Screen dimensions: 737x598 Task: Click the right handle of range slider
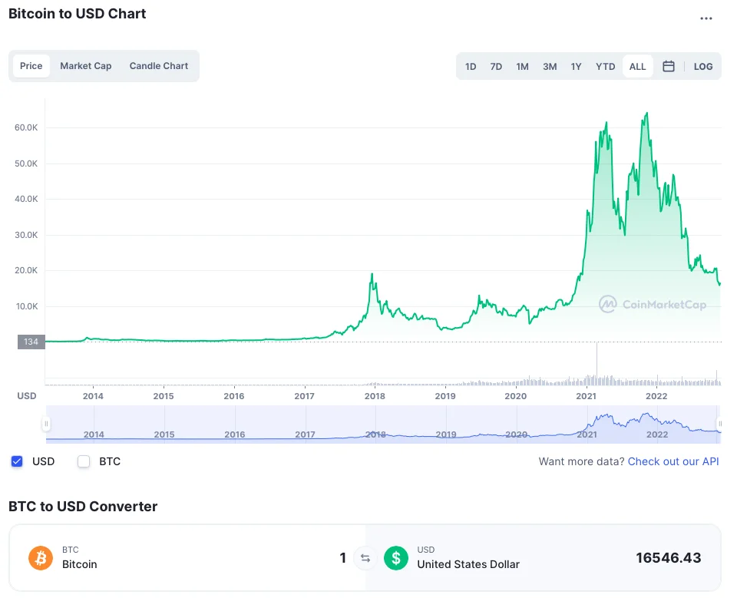click(719, 424)
